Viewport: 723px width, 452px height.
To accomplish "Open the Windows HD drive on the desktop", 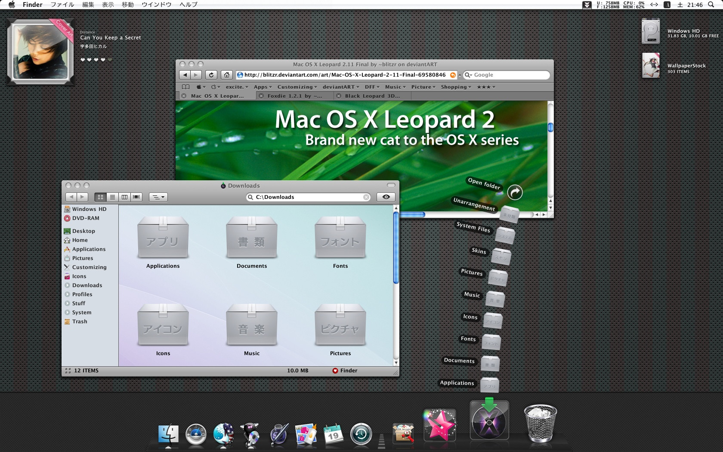I will pyautogui.click(x=651, y=31).
